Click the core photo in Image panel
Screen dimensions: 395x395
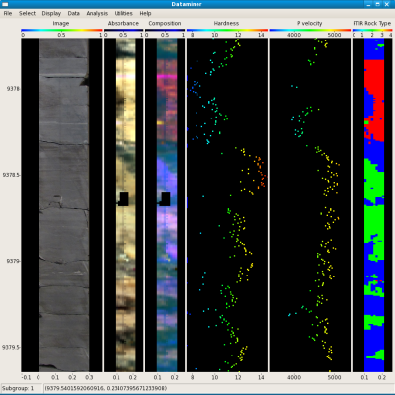(63, 204)
